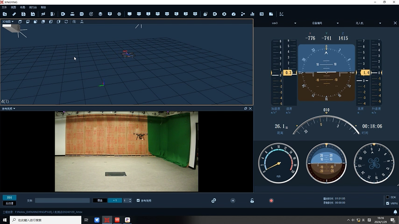The height and width of the screenshot is (224, 399).
Task: Toggle the crossed-eye hide icon
Action: click(x=43, y=14)
